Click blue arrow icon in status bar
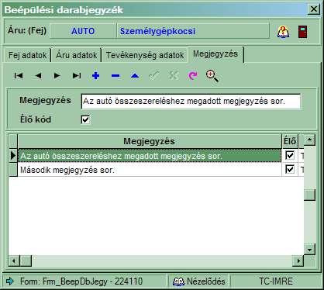This screenshot has height=290, width=324. point(10,281)
